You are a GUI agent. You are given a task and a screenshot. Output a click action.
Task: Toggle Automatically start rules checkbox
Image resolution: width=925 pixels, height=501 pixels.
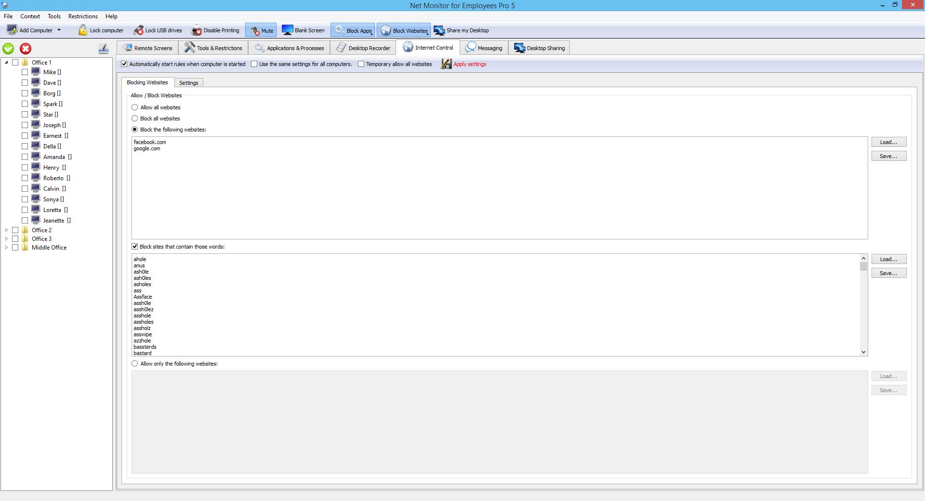coord(124,64)
